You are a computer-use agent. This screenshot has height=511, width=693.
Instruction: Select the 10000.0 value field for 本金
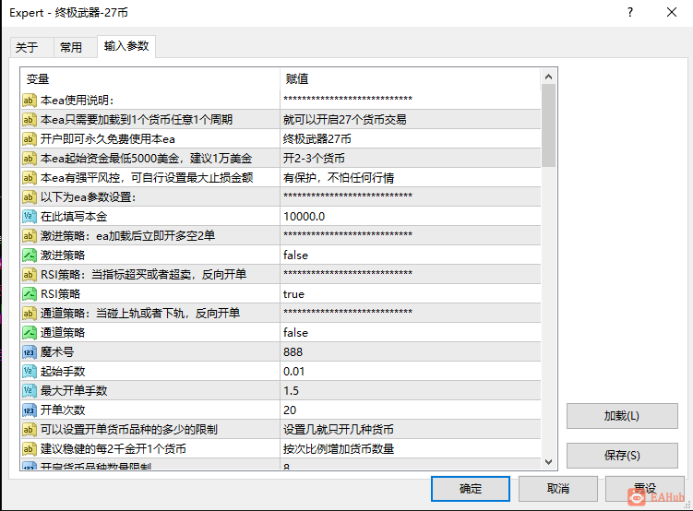pos(410,217)
